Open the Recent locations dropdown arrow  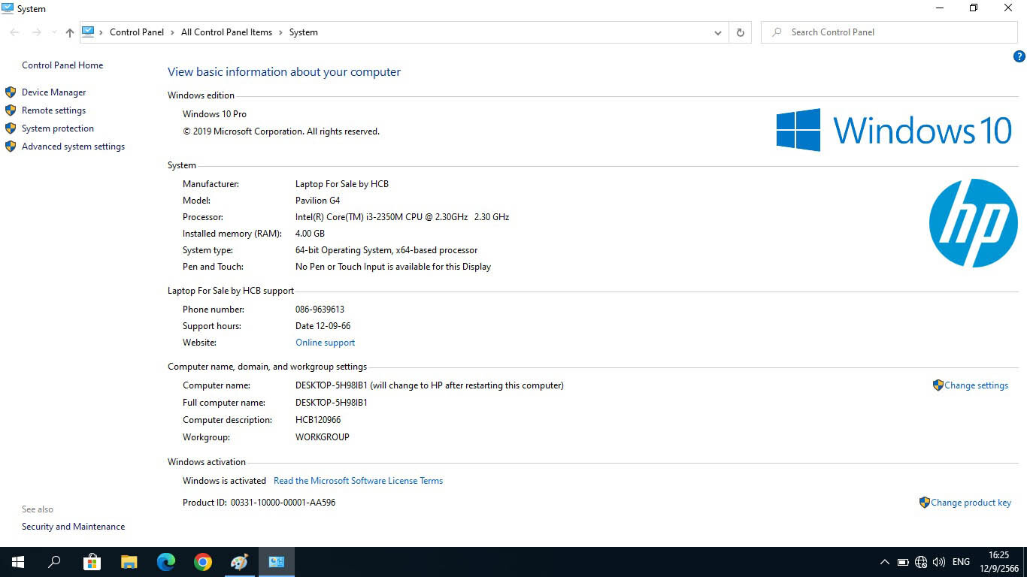point(54,32)
